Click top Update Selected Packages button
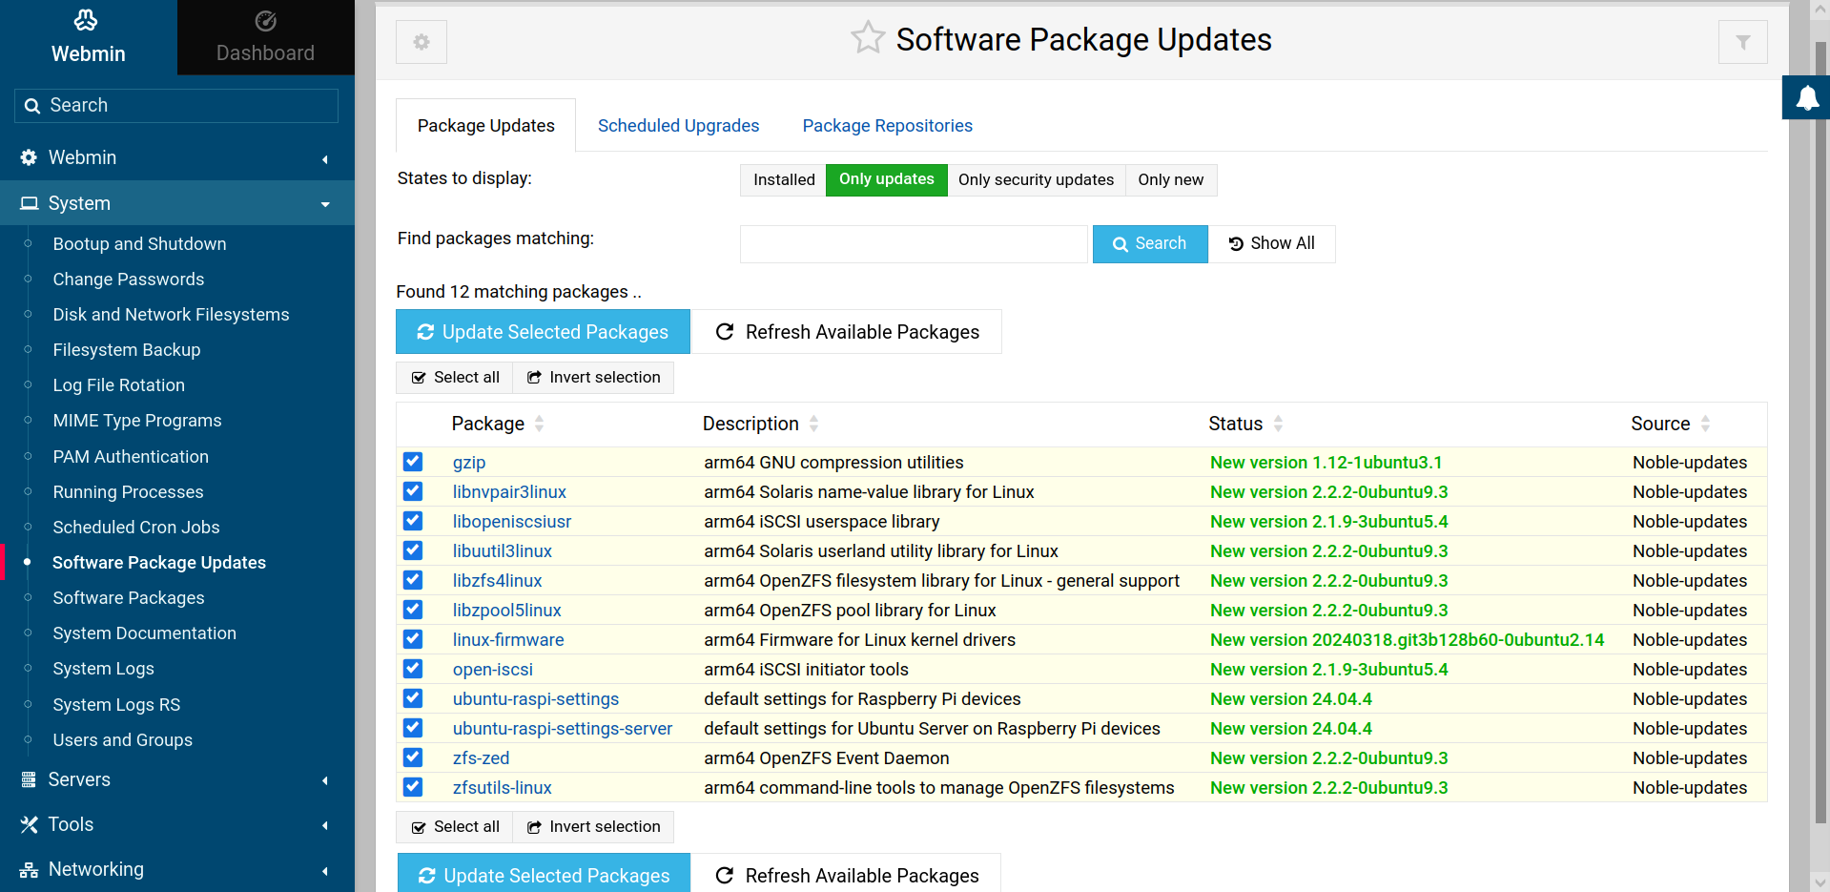 (x=543, y=332)
